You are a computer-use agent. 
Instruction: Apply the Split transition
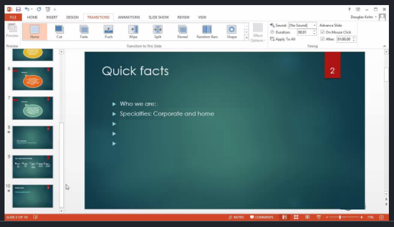point(157,32)
